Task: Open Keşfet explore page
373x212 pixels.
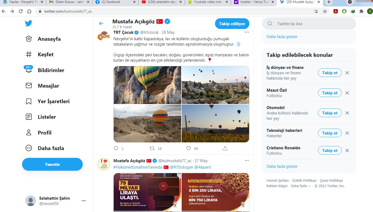Action: (40, 54)
